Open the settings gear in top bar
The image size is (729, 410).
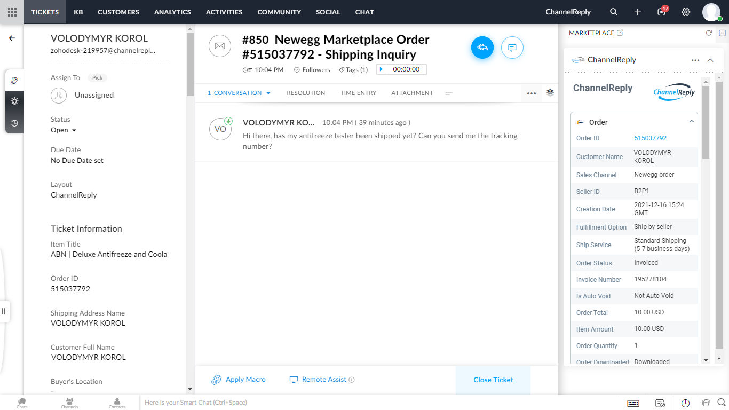point(686,12)
